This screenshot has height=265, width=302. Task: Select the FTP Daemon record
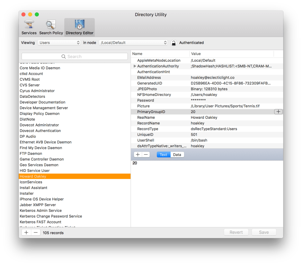point(31,154)
